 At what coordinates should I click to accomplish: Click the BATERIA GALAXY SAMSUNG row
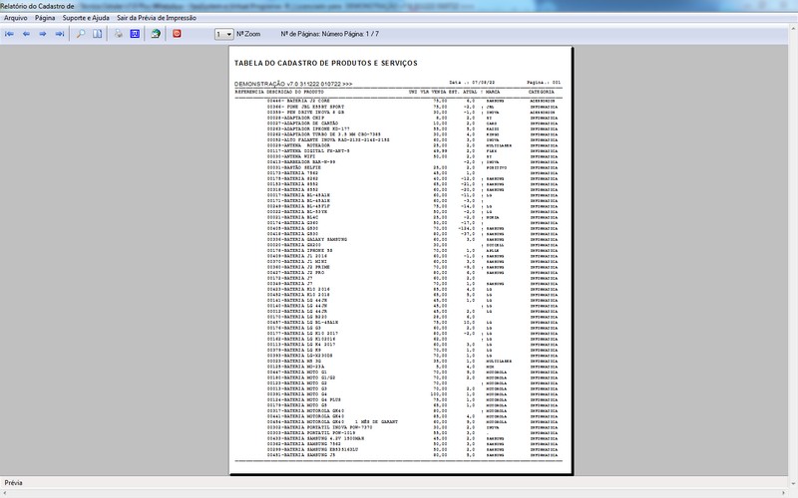pyautogui.click(x=412, y=239)
